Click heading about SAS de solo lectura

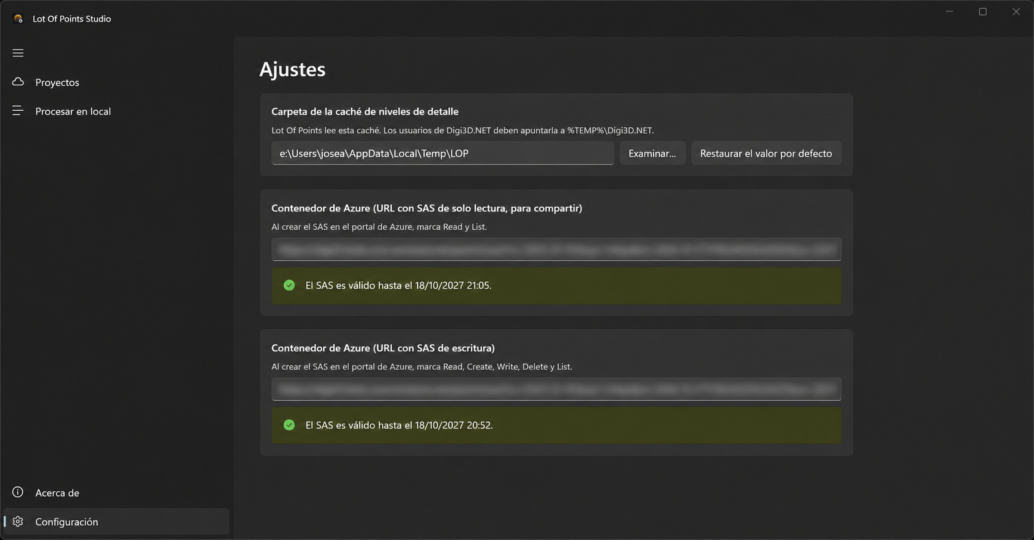point(427,208)
